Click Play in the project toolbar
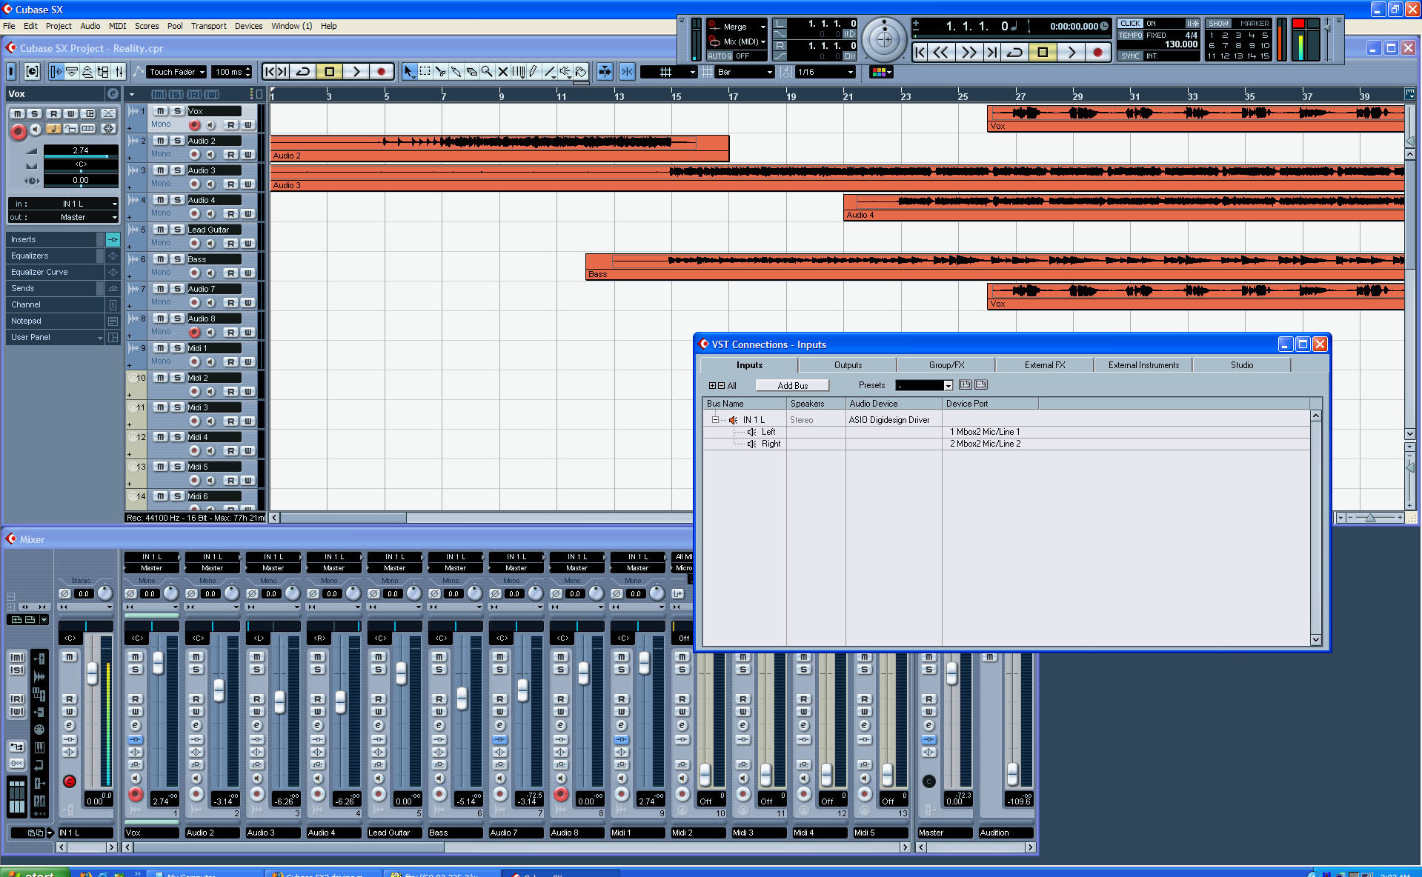 [356, 72]
